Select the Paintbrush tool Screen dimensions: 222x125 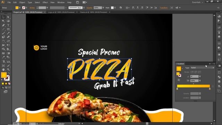click(x=3, y=33)
